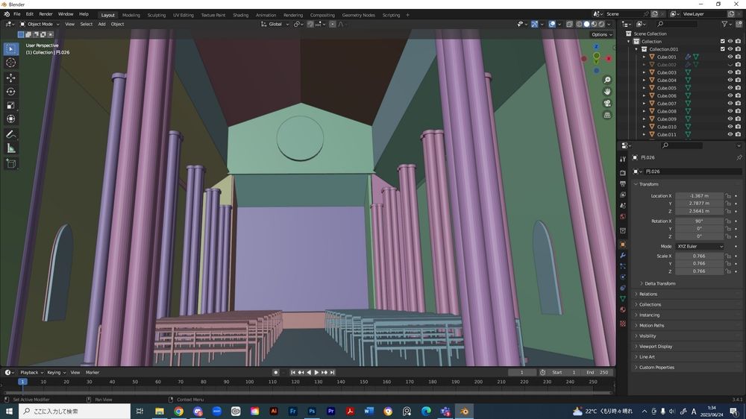Select the Measure tool

coord(11,149)
